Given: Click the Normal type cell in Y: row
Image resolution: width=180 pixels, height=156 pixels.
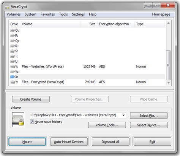Looking at the screenshot, I should 141,82.
